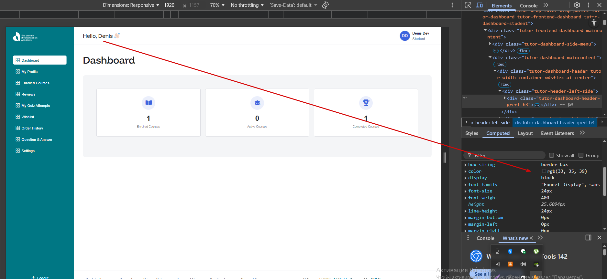Close the What's new drawer tab
607x279 pixels.
531,238
